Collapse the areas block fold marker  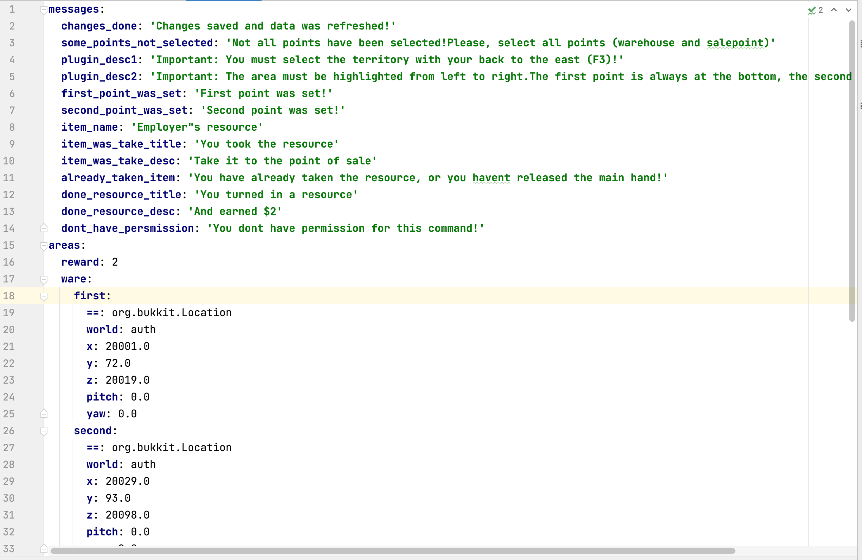point(44,246)
